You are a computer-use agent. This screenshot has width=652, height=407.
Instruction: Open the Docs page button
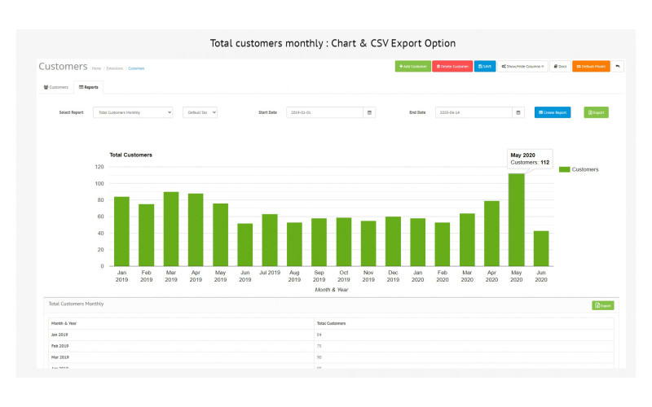click(559, 67)
